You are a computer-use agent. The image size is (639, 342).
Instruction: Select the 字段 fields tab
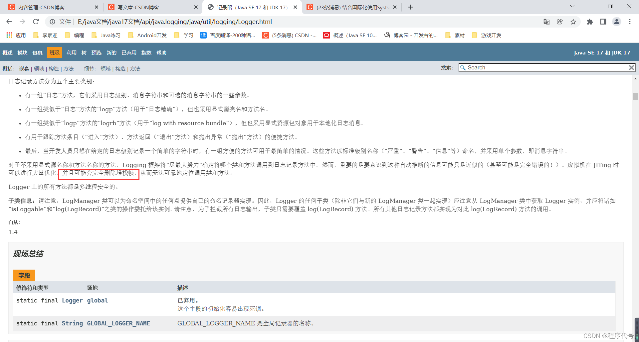tap(24, 275)
